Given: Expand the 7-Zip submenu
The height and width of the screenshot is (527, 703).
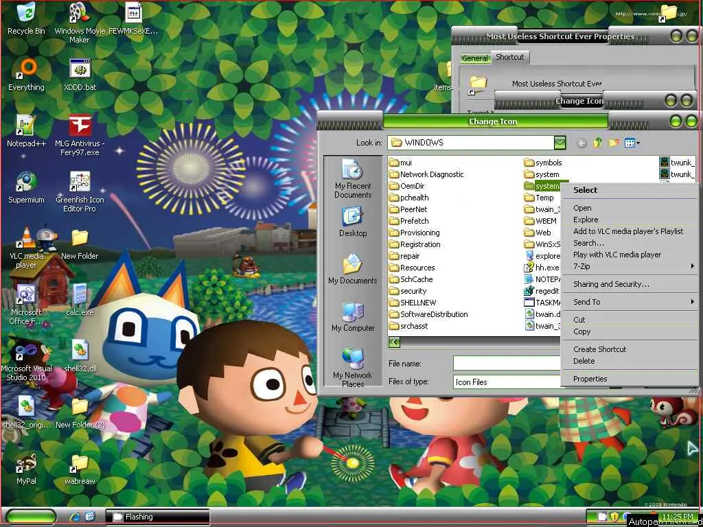Looking at the screenshot, I should tap(630, 266).
